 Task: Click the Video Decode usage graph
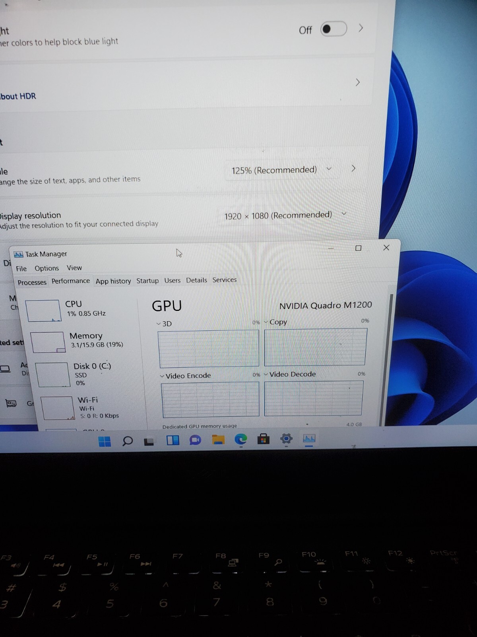click(x=314, y=398)
